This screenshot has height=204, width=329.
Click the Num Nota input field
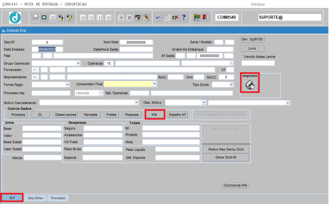[x=136, y=42]
